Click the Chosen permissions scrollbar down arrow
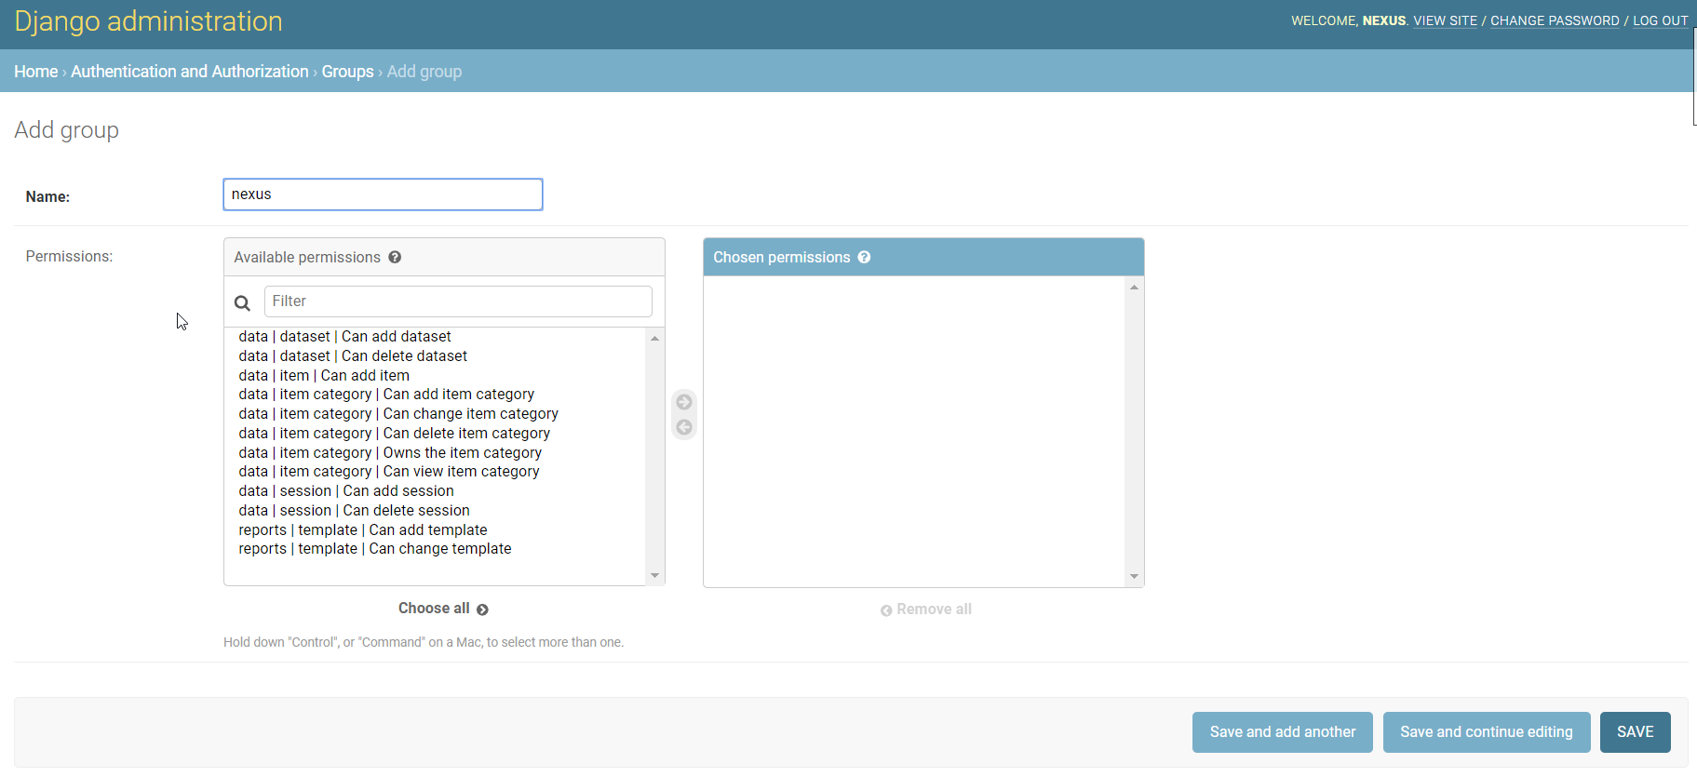1697x777 pixels. click(x=1134, y=577)
